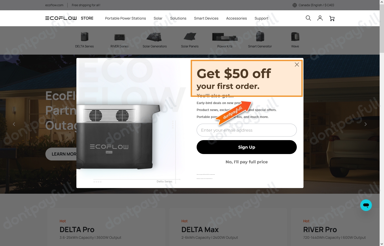Go to previous hero slide arrow

[14, 124]
